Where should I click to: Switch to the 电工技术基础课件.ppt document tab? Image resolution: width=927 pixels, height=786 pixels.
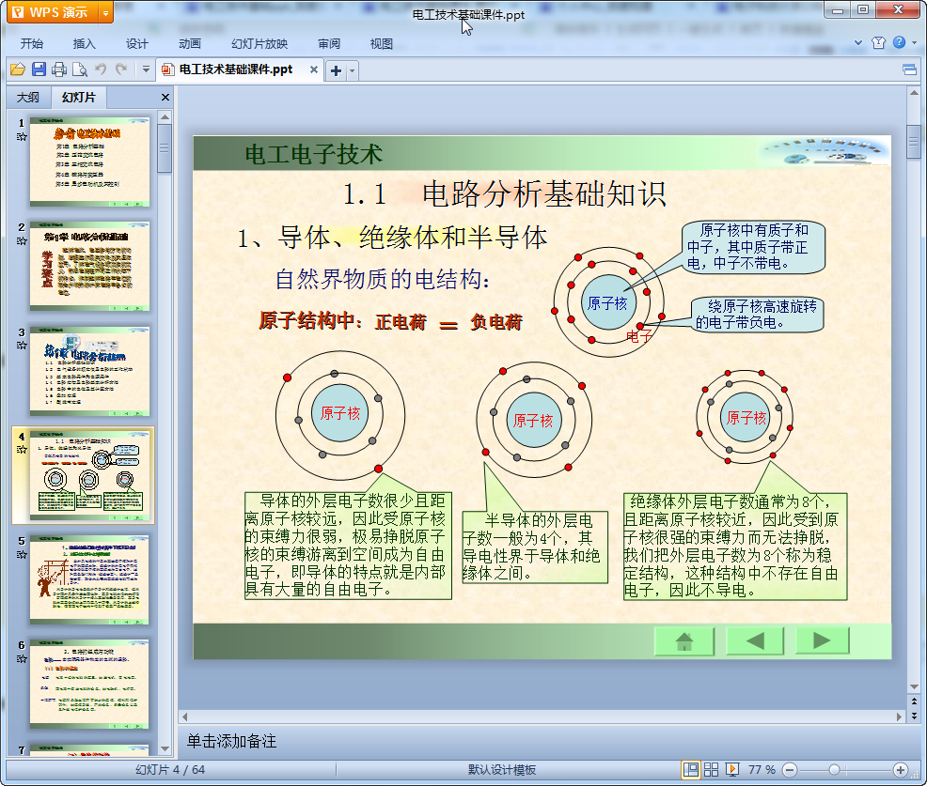[235, 69]
